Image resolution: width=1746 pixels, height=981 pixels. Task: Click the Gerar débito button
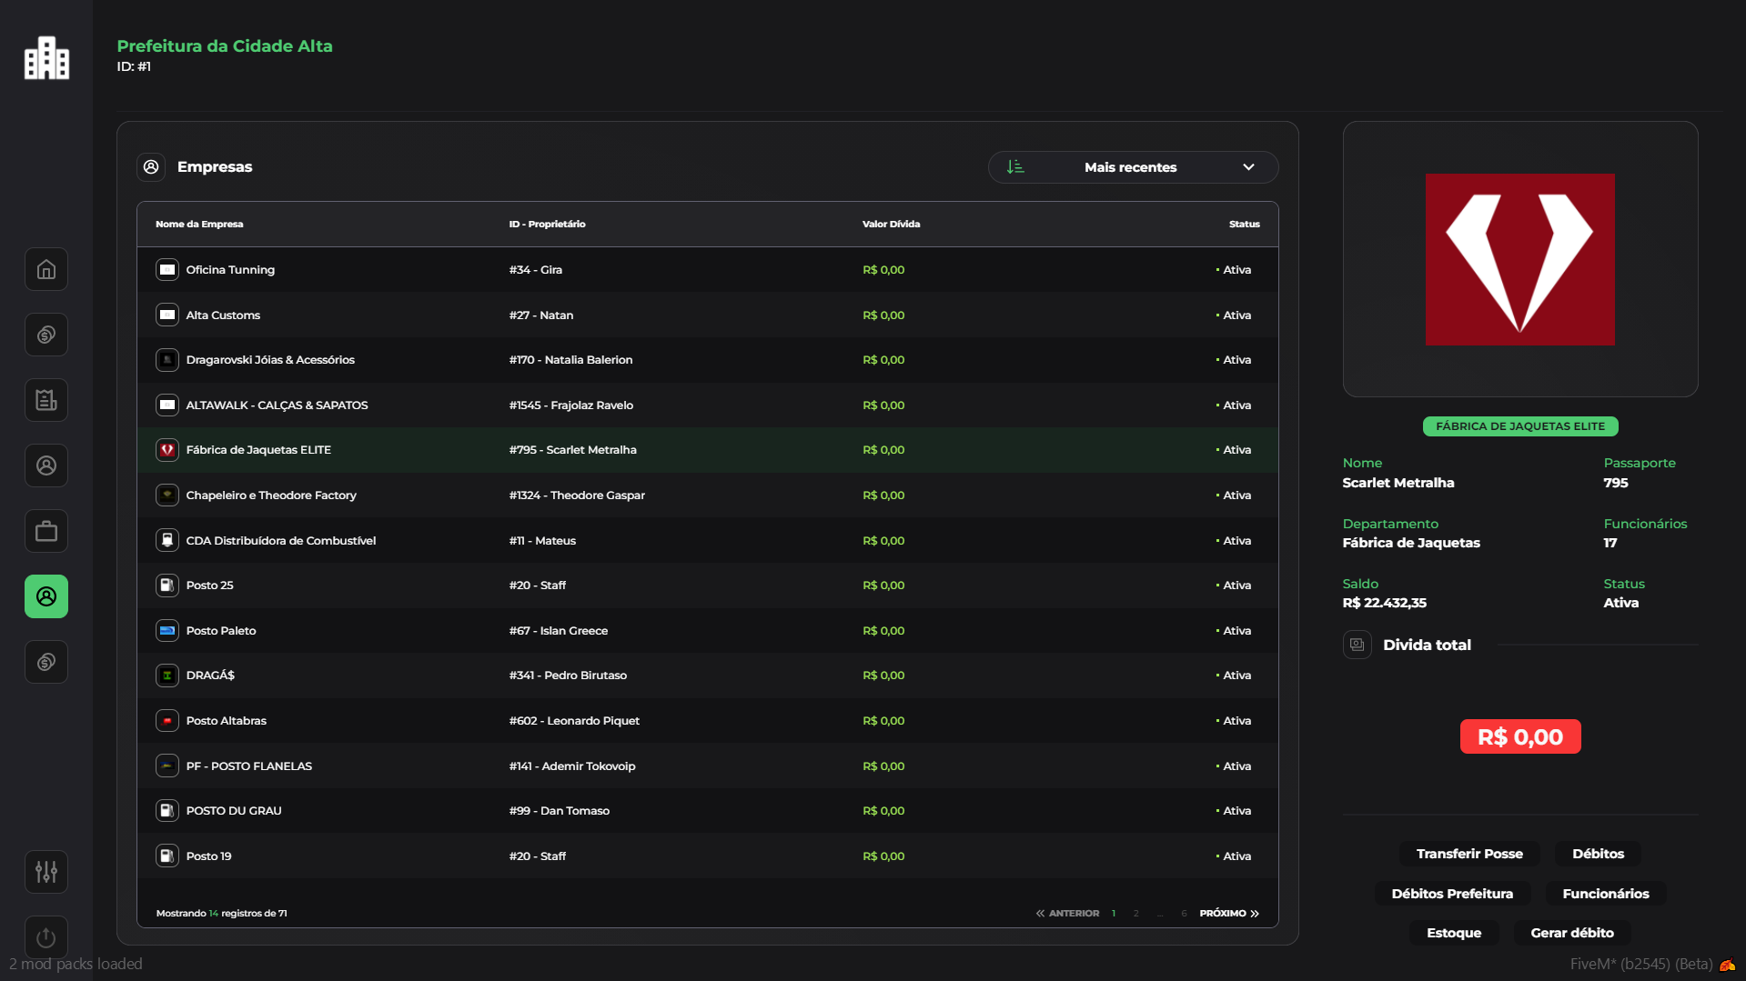1572,933
